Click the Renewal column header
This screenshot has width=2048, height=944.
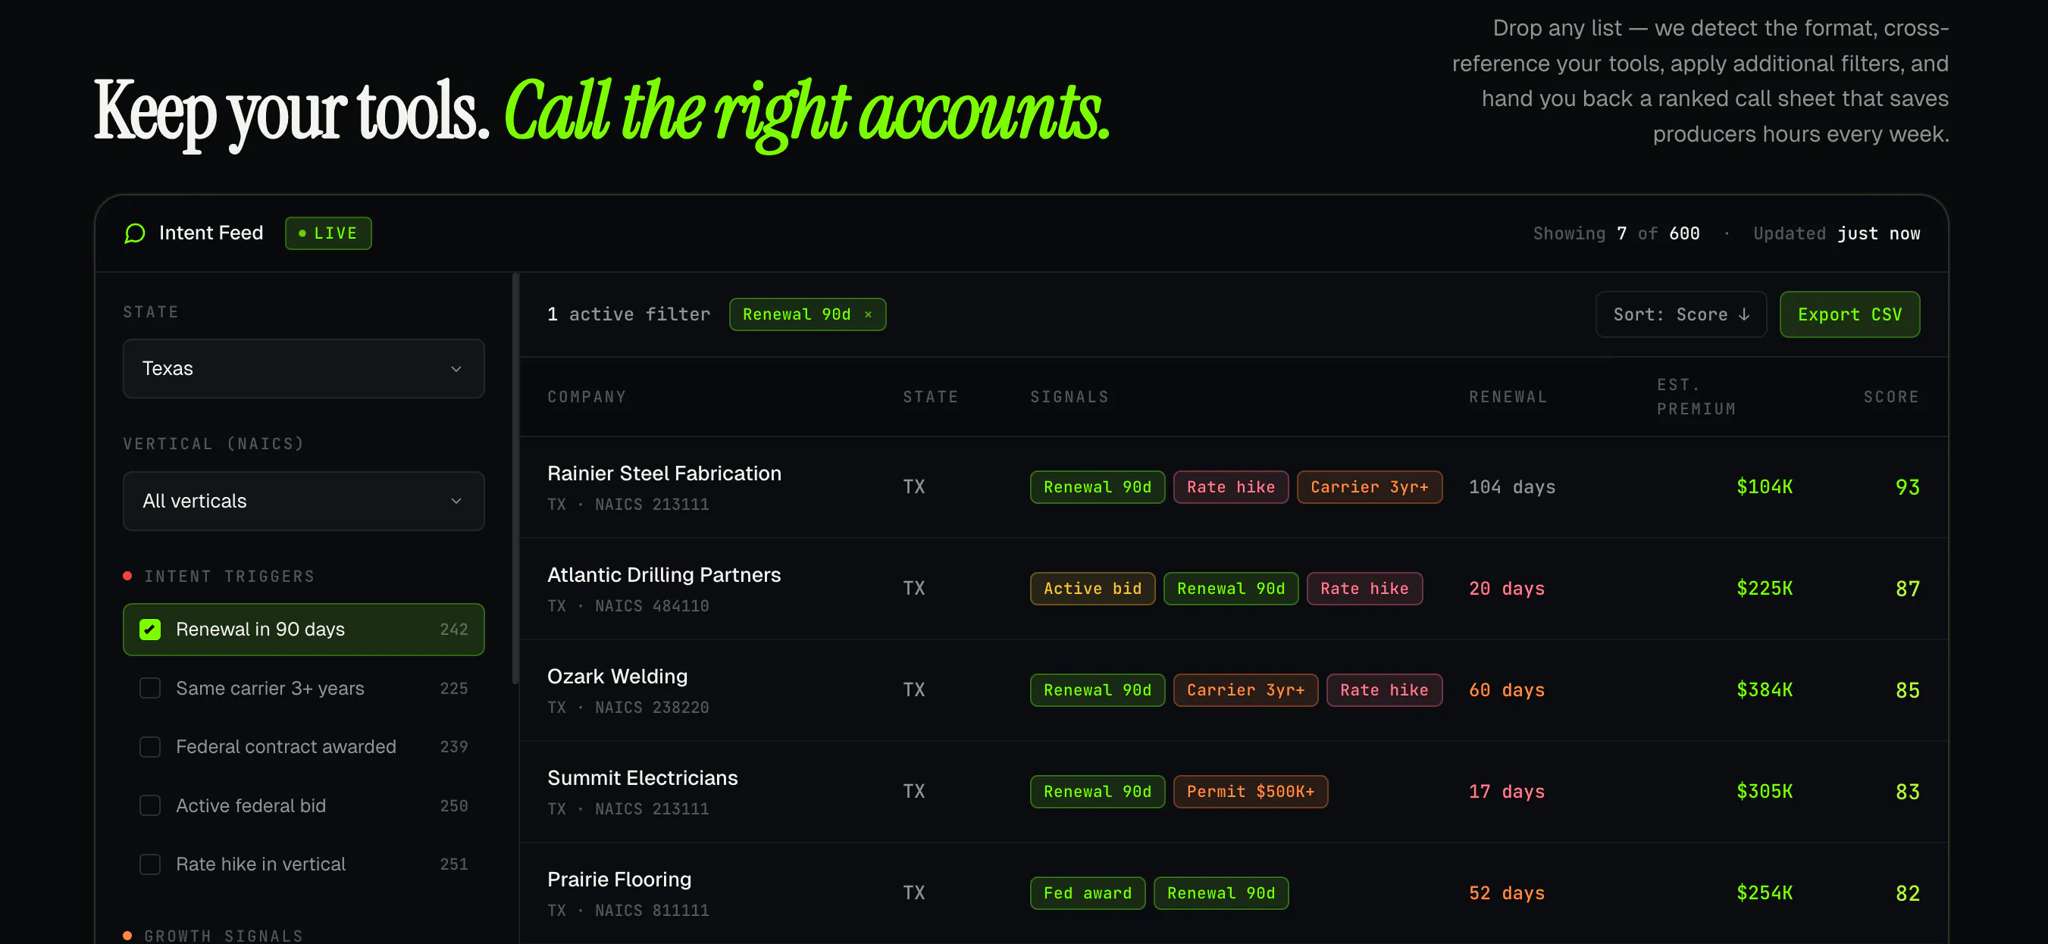pos(1508,396)
